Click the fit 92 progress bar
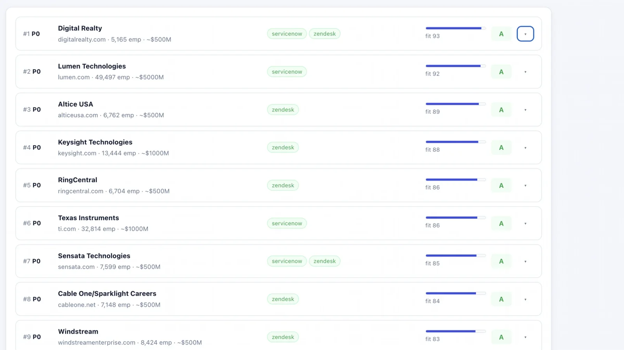624x350 pixels. pyautogui.click(x=456, y=66)
